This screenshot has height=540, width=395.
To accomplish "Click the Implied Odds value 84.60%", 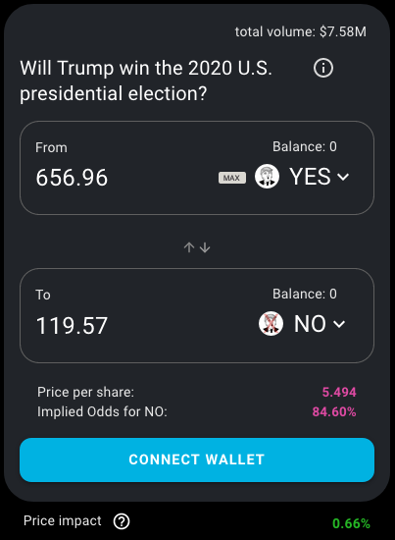I will (334, 412).
